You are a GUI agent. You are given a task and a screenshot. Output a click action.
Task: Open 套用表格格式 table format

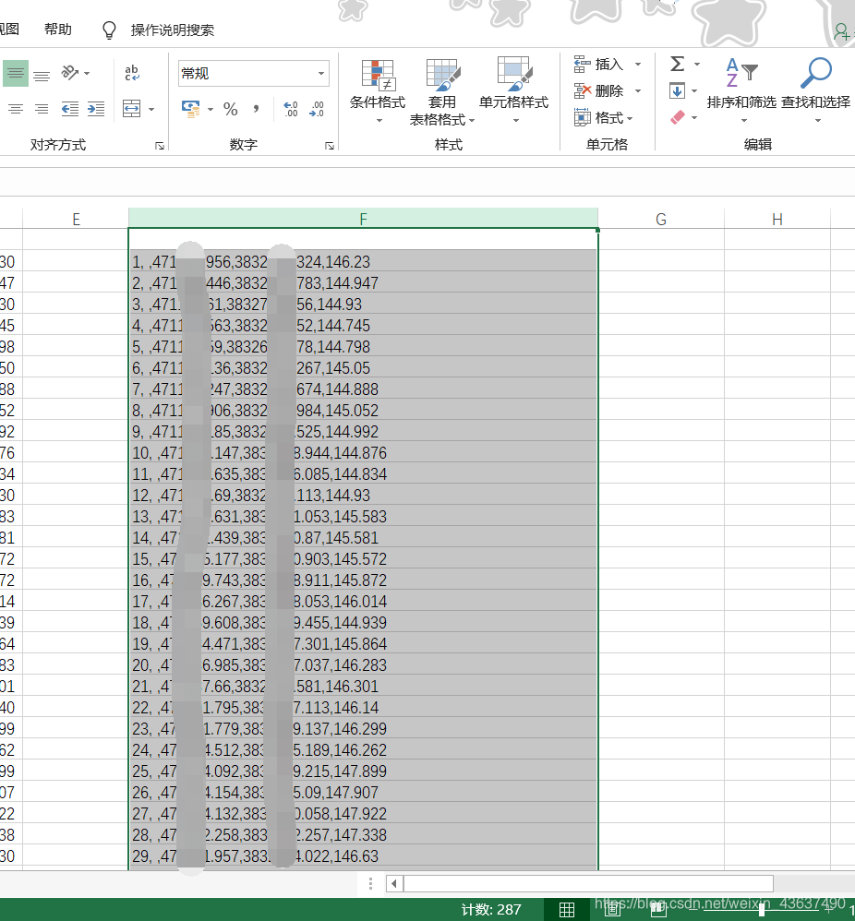click(x=442, y=91)
